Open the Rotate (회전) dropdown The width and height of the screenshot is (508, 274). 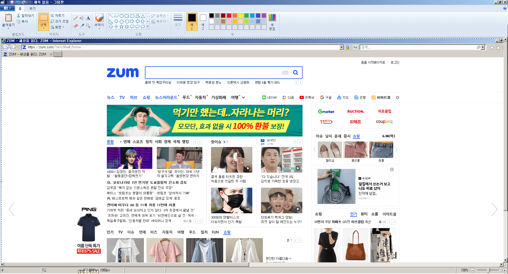point(58,27)
